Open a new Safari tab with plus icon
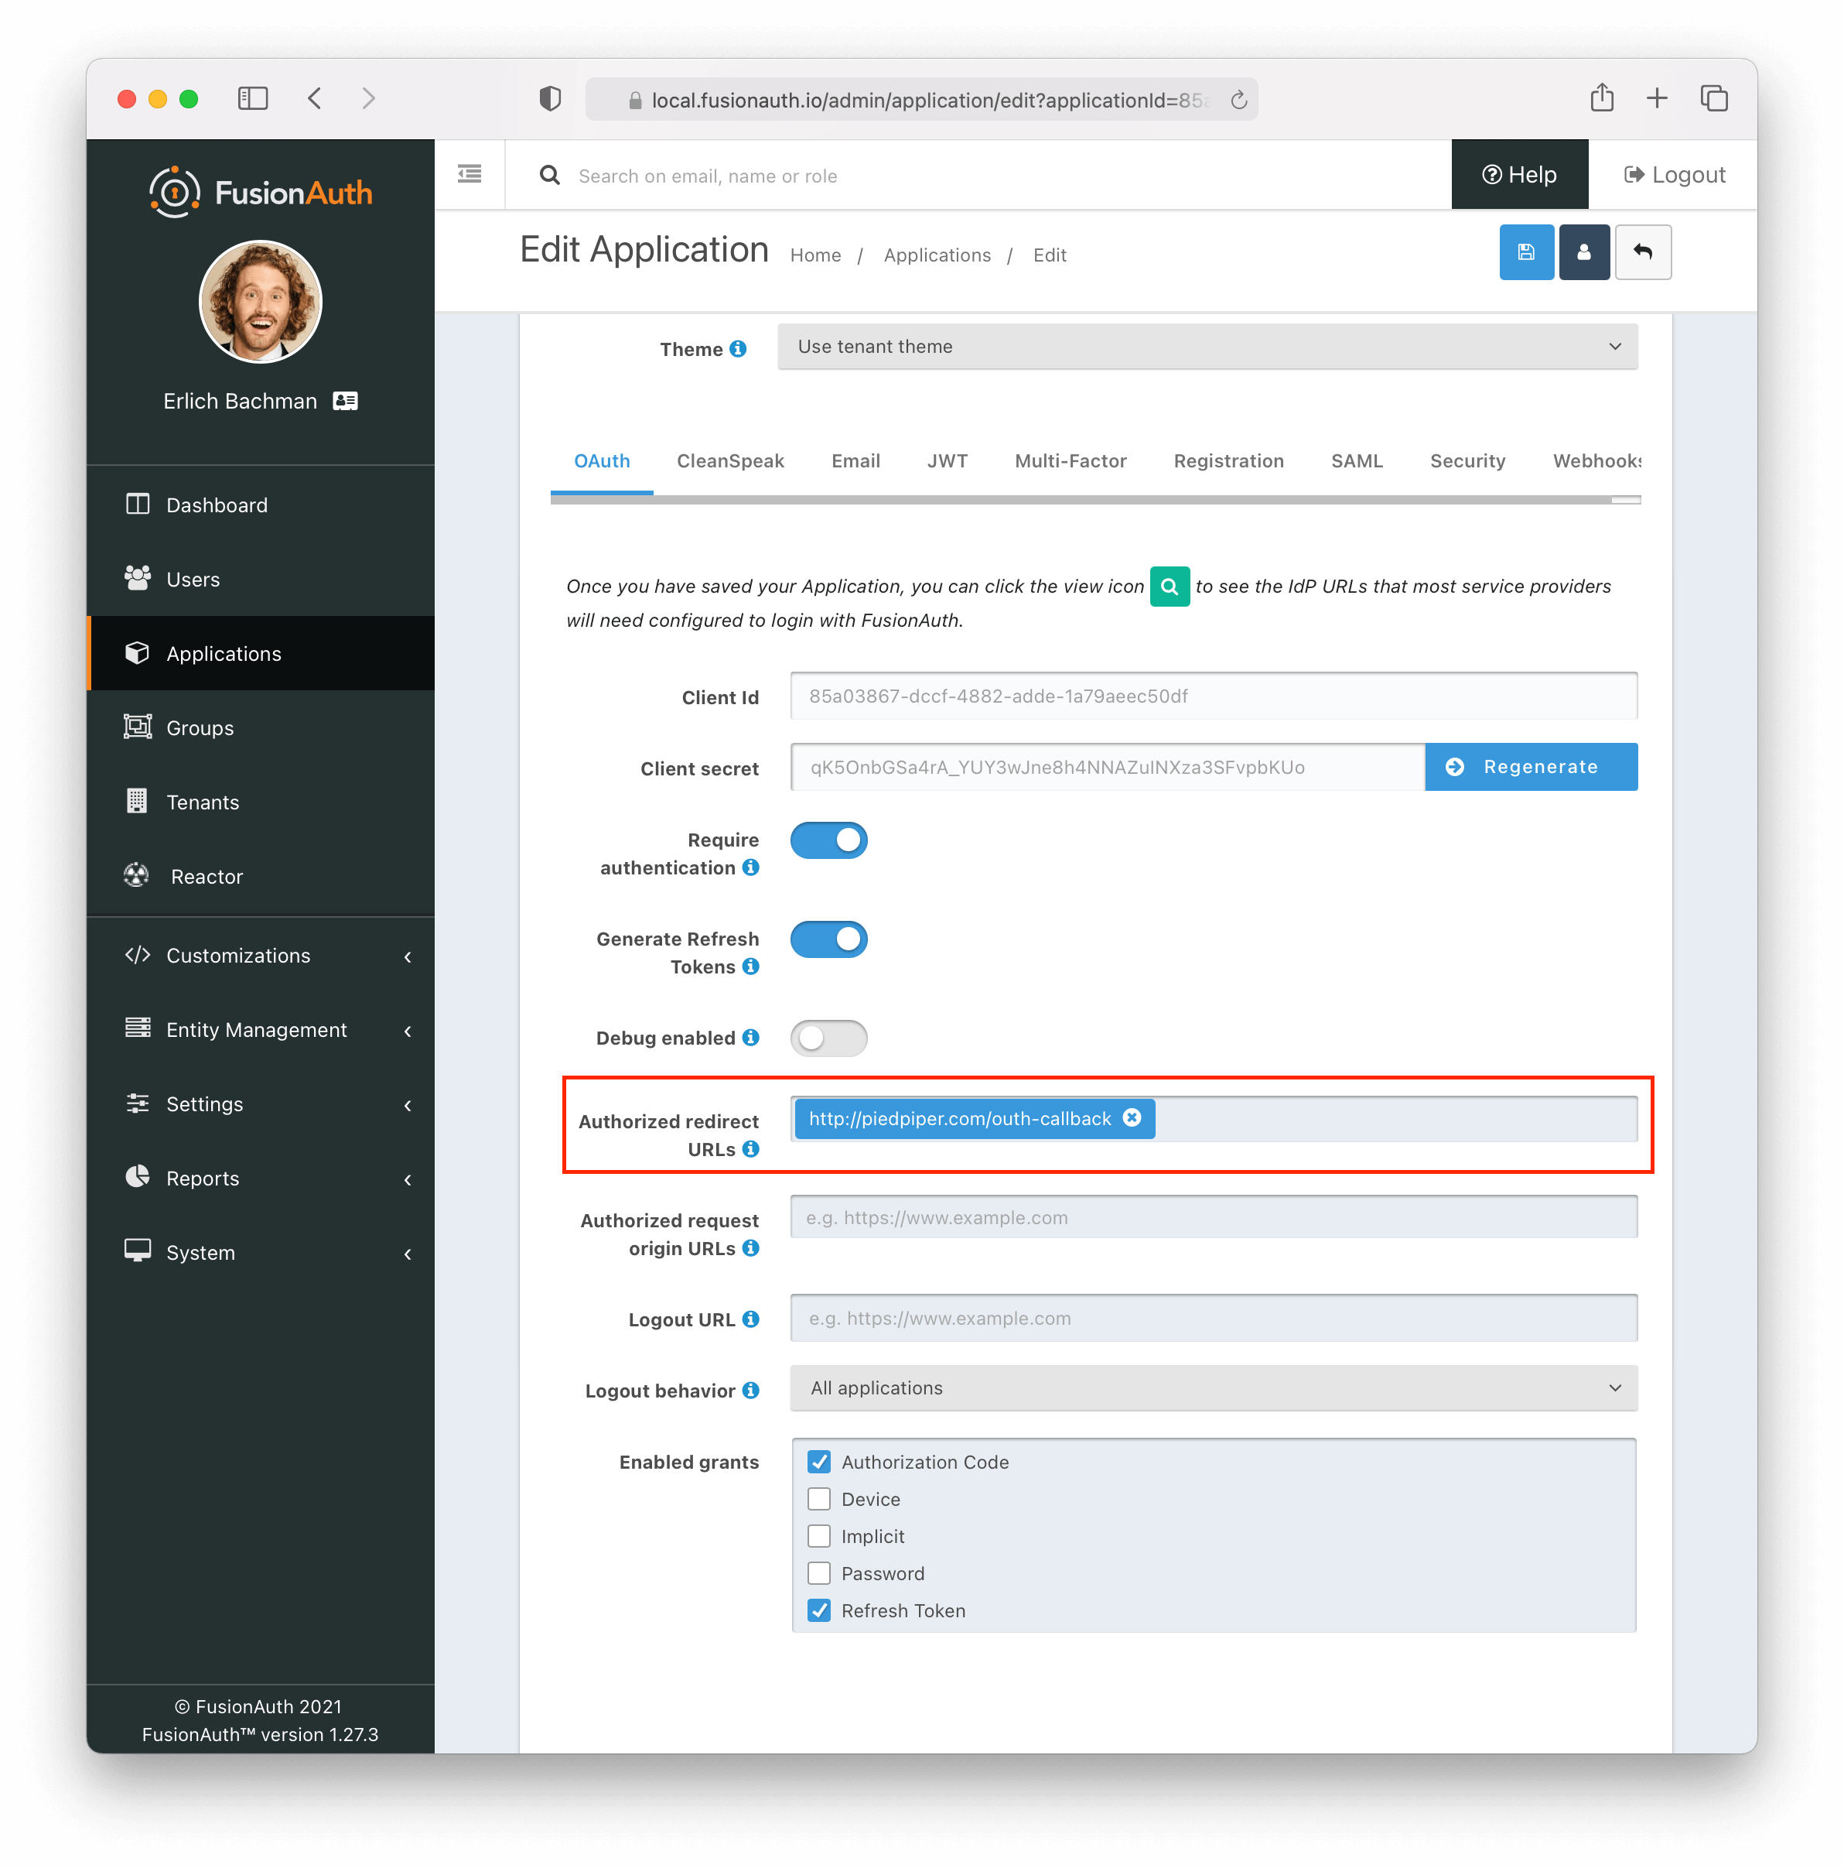 coord(1657,98)
